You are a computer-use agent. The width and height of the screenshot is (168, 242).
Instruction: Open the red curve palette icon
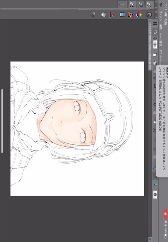click(112, 15)
